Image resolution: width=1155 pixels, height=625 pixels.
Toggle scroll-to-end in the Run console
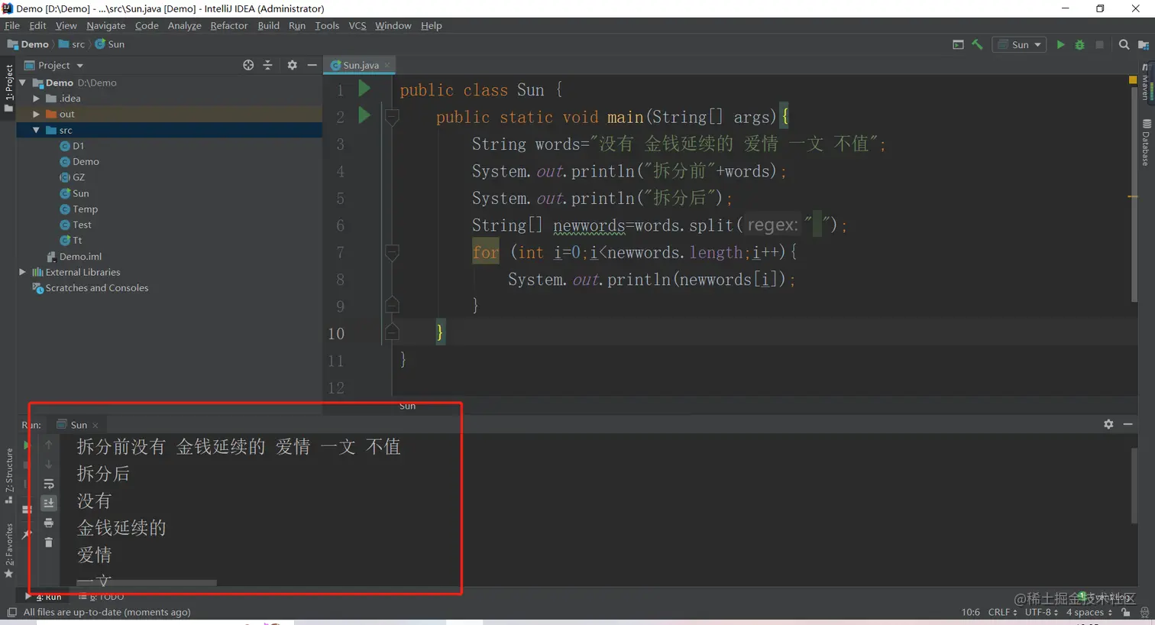pyautogui.click(x=49, y=503)
